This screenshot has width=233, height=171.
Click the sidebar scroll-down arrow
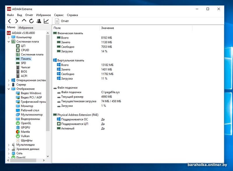point(48,156)
